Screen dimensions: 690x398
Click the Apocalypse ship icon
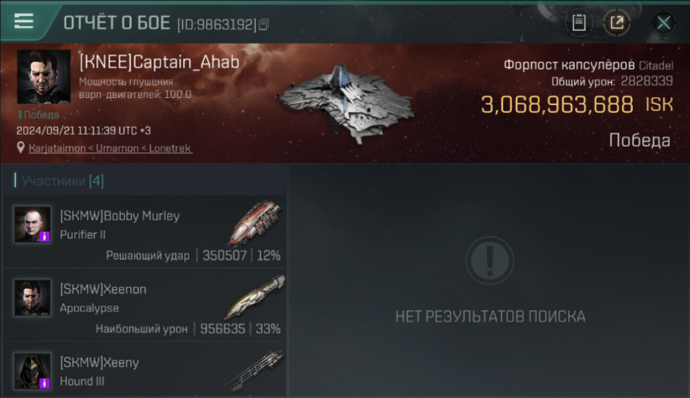[255, 296]
